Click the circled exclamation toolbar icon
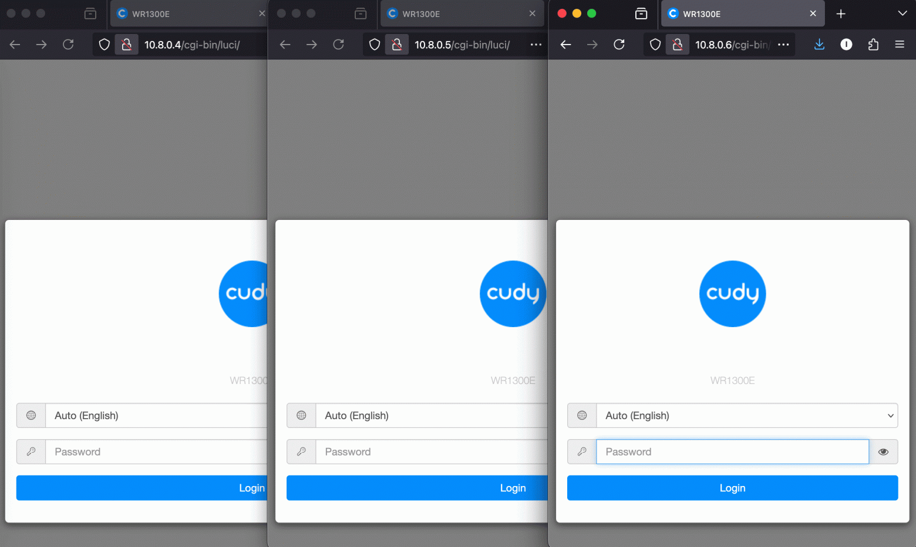This screenshot has width=916, height=547. click(846, 45)
